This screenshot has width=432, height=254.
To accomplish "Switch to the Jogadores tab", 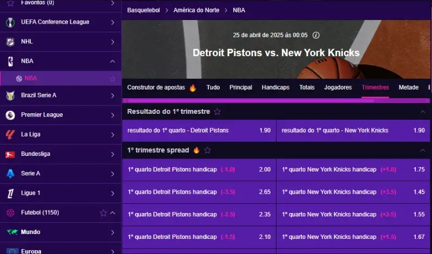I will point(338,87).
